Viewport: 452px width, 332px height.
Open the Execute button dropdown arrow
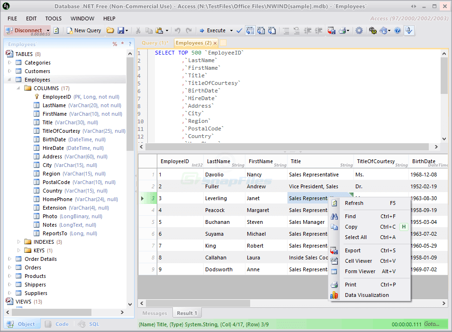[x=231, y=30]
